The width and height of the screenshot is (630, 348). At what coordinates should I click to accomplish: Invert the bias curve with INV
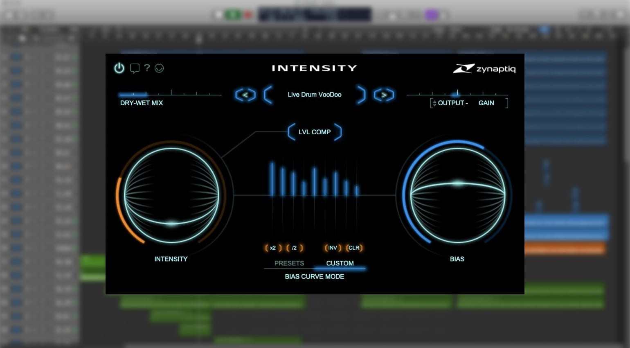pyautogui.click(x=332, y=248)
